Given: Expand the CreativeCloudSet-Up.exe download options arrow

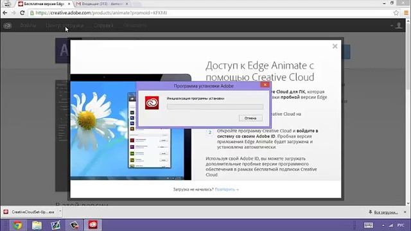Looking at the screenshot, I should 60,211.
